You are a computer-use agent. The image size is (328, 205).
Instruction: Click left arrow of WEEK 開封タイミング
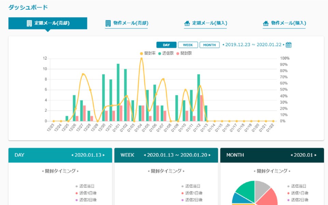[x=149, y=171]
